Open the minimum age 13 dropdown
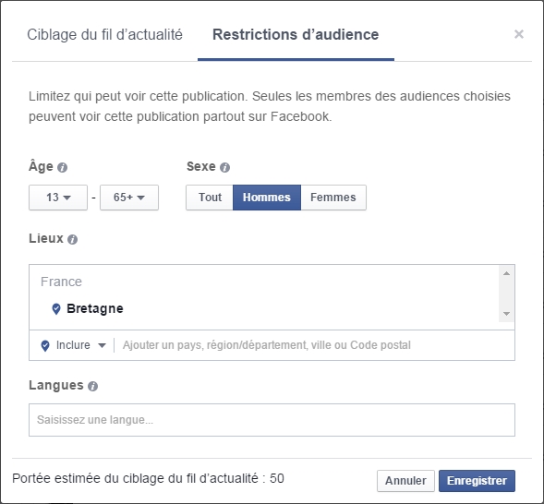Viewport: 544px width, 504px height. coord(58,198)
